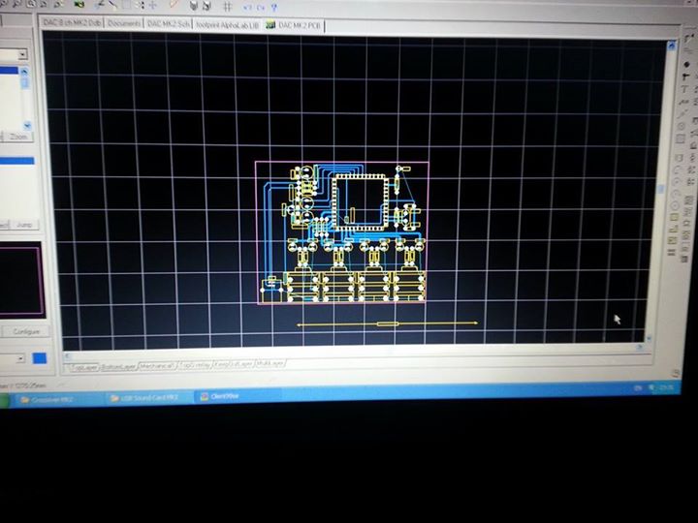Click the canvas vertical scroll up arrow
Viewport: 698px width, 523px height.
click(x=671, y=45)
